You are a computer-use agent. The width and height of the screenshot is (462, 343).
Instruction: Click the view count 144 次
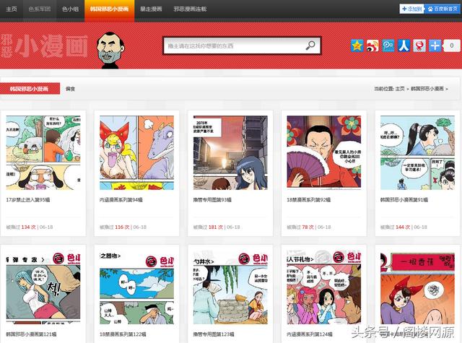(x=403, y=227)
